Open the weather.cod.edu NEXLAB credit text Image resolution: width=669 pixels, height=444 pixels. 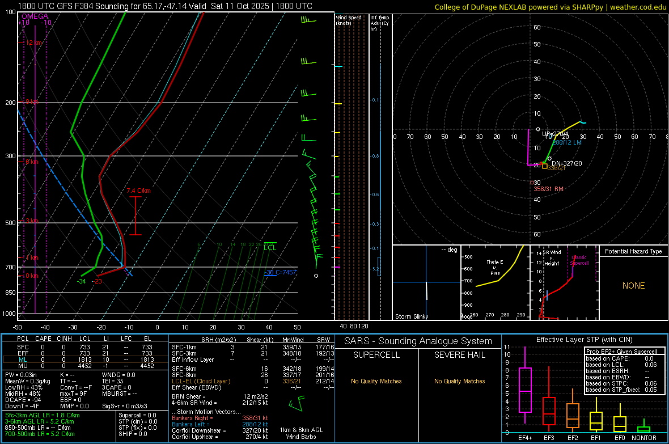click(x=550, y=7)
